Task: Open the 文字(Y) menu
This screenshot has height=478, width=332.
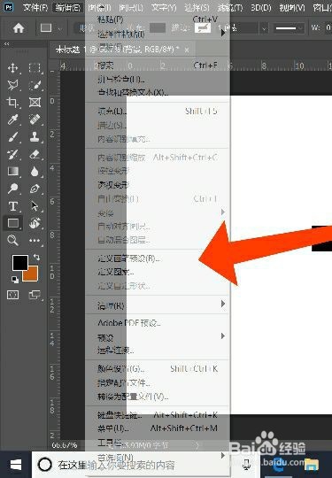Action: [164, 7]
